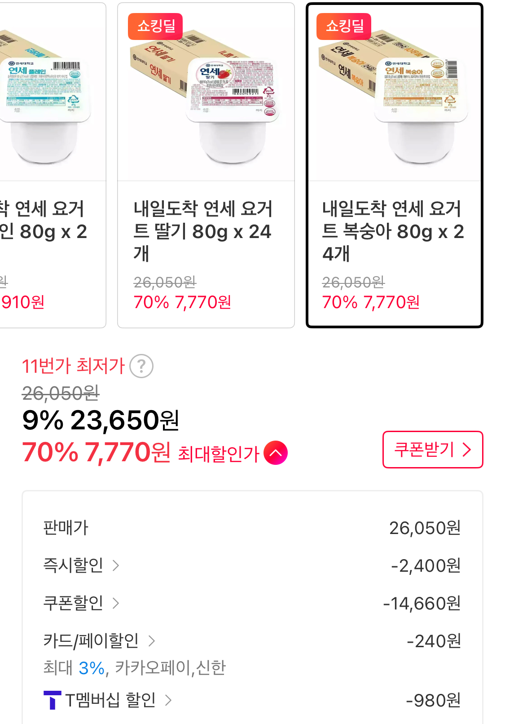Click the 카카오페이,신한 max 3% note
Screen dimensions: 505x724
134,668
